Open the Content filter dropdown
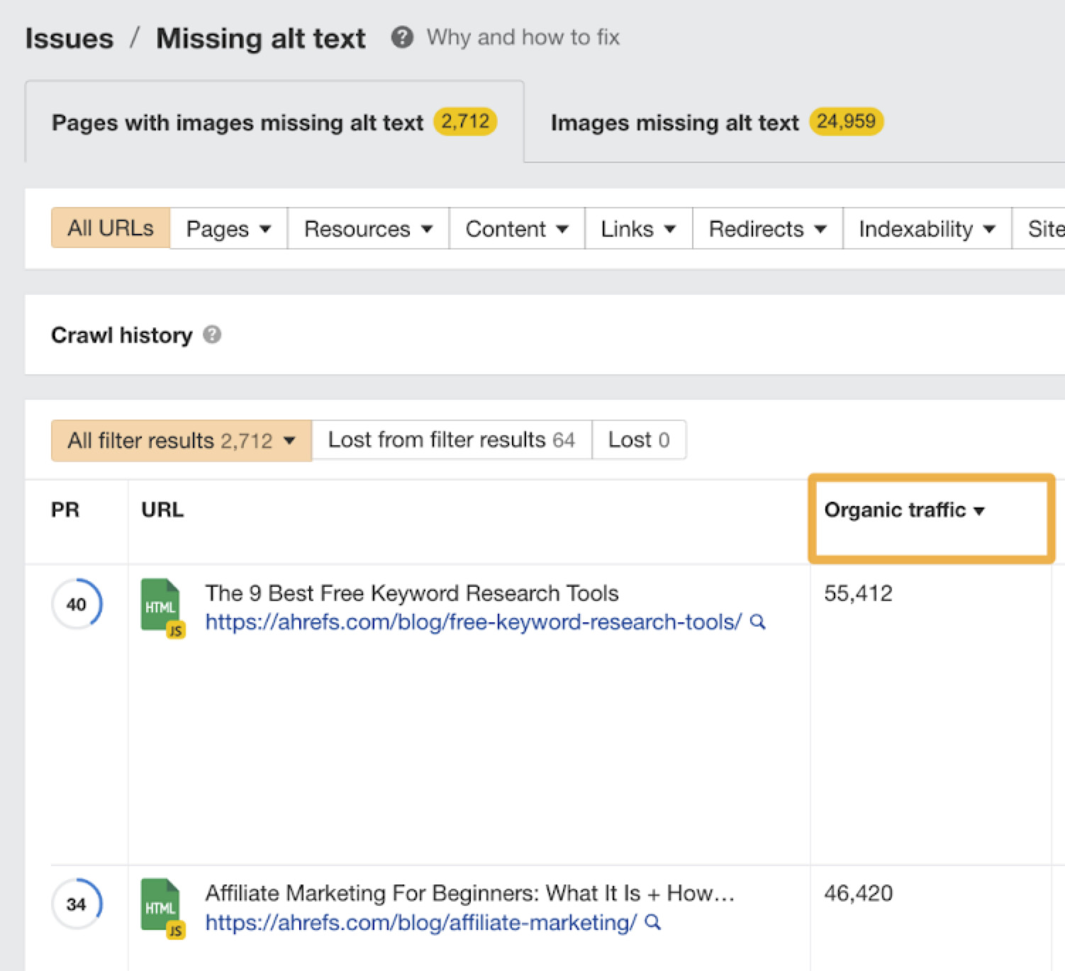 (x=516, y=228)
